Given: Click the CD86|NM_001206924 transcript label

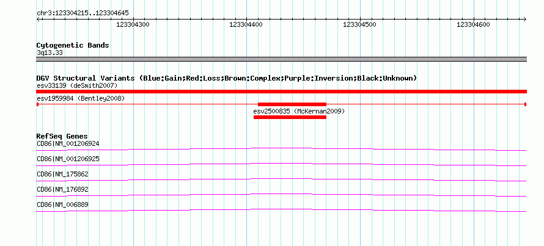Looking at the screenshot, I should [x=68, y=143].
